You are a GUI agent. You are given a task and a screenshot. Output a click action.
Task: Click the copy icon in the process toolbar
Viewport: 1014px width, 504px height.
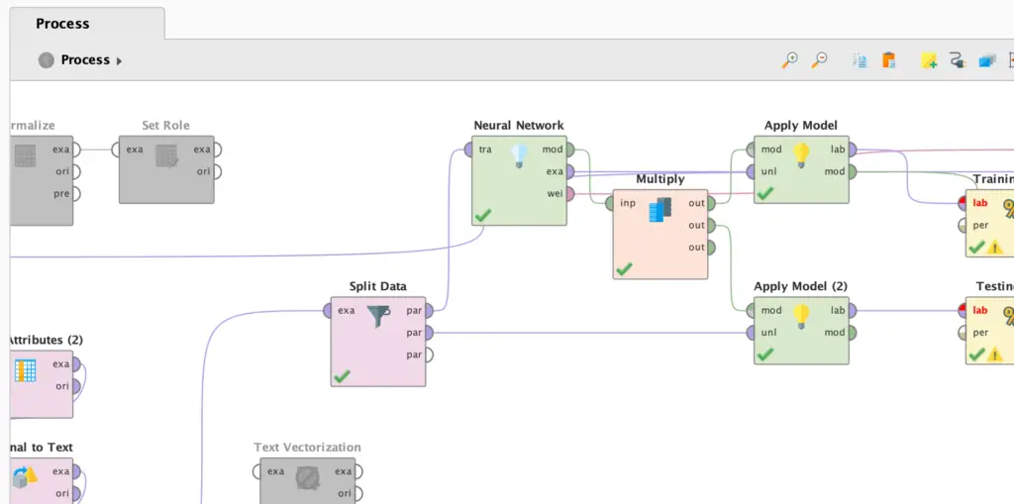pos(860,60)
